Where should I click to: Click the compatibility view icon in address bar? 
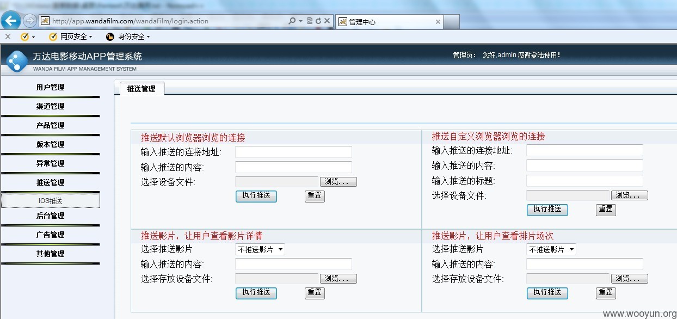coord(310,21)
